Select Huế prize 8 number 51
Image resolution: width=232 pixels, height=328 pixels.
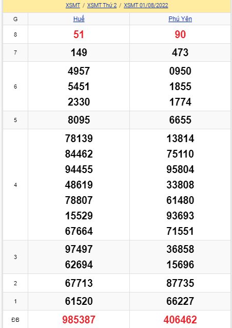point(79,34)
